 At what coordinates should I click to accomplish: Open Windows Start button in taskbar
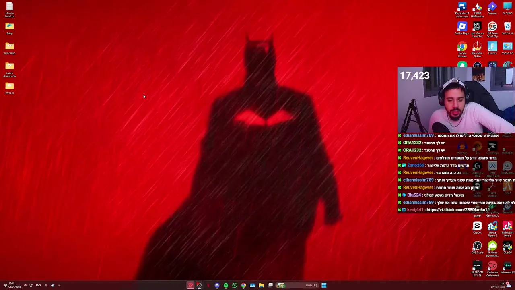[324, 285]
